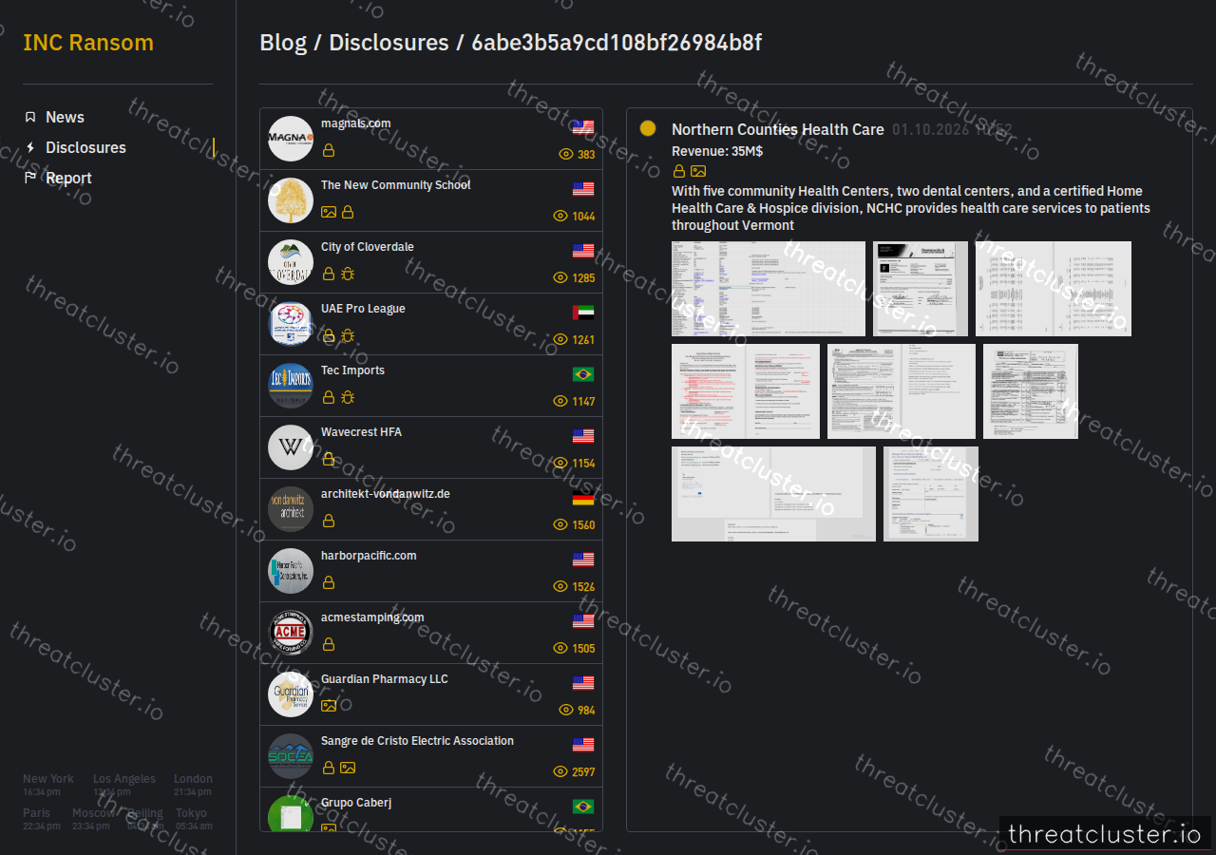The height and width of the screenshot is (855, 1216).
Task: Open the Disclosures menu item
Action: click(85, 147)
